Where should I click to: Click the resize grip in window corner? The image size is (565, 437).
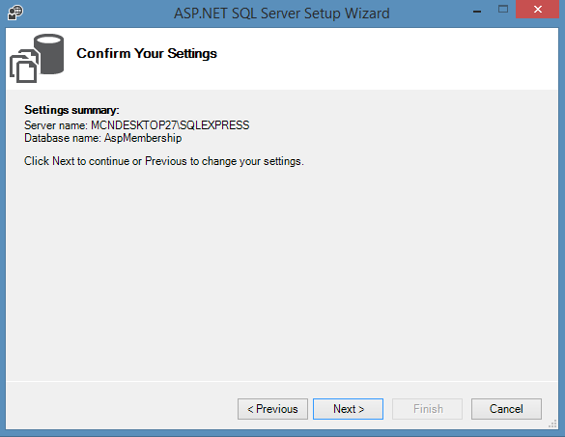pyautogui.click(x=552, y=424)
